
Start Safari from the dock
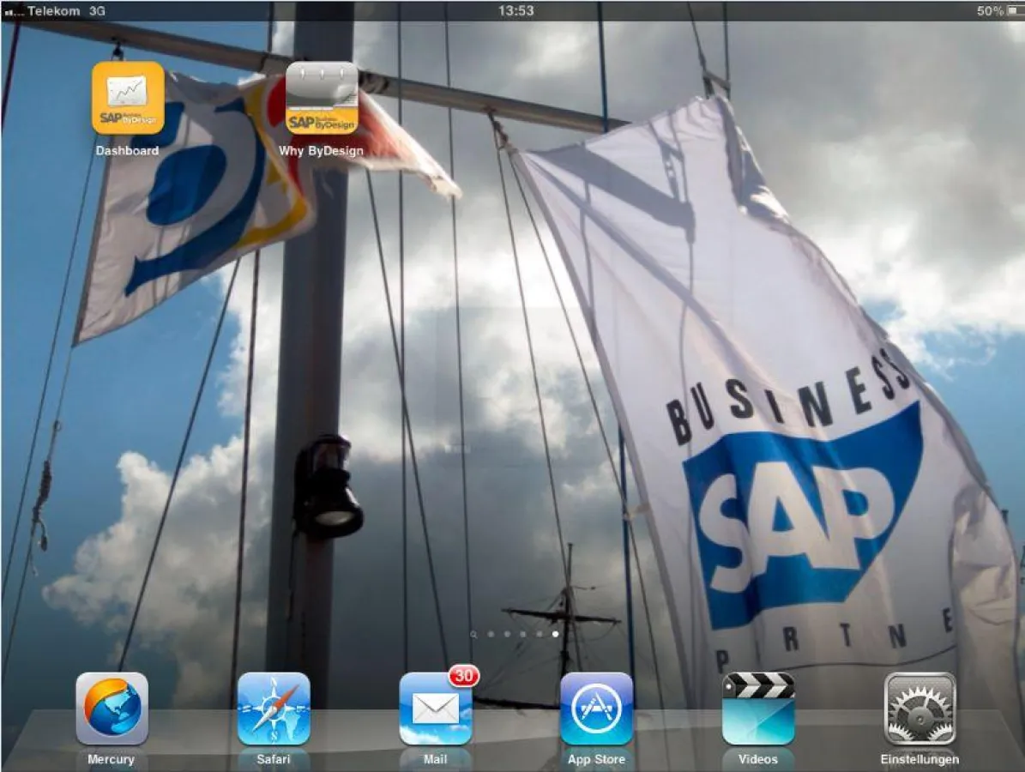coord(274,708)
